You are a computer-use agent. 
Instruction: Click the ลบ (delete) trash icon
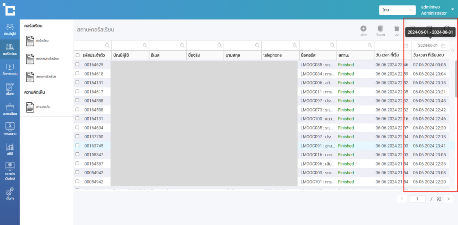(396, 29)
